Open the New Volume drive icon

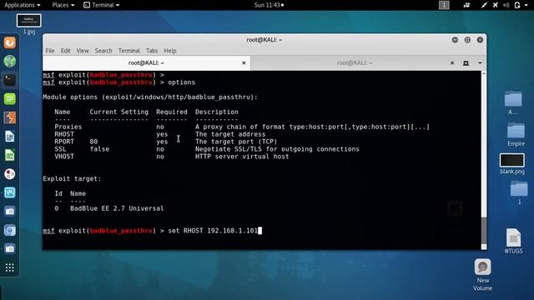[482, 267]
